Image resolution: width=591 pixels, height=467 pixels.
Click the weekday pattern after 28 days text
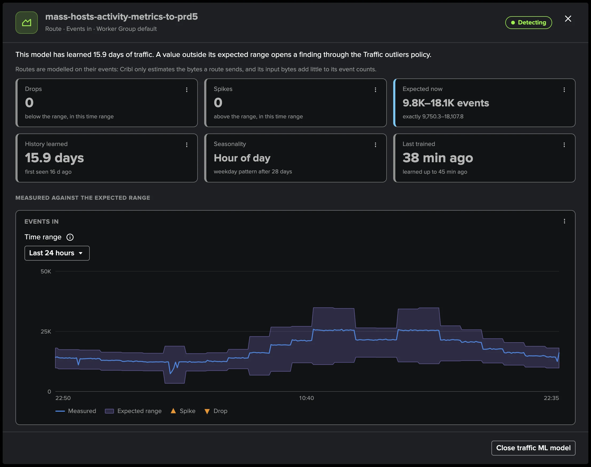click(253, 172)
